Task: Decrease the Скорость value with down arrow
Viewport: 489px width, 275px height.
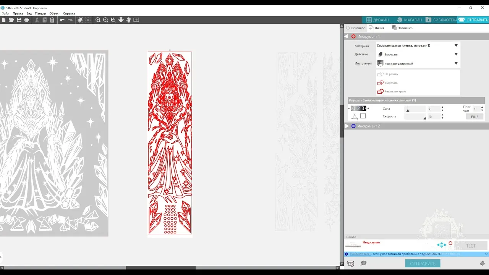Action: 442,118
